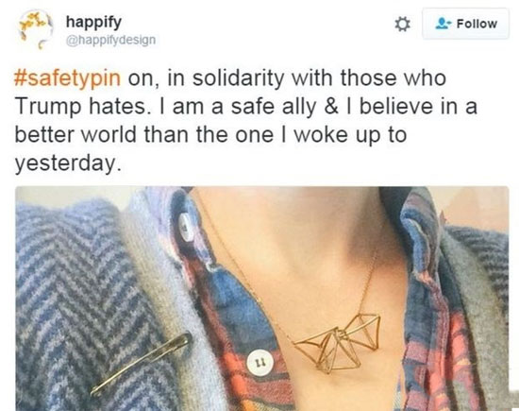This screenshot has height=411, width=519.
Task: Click the plaid shirt collar on right
Action: [x=418, y=232]
